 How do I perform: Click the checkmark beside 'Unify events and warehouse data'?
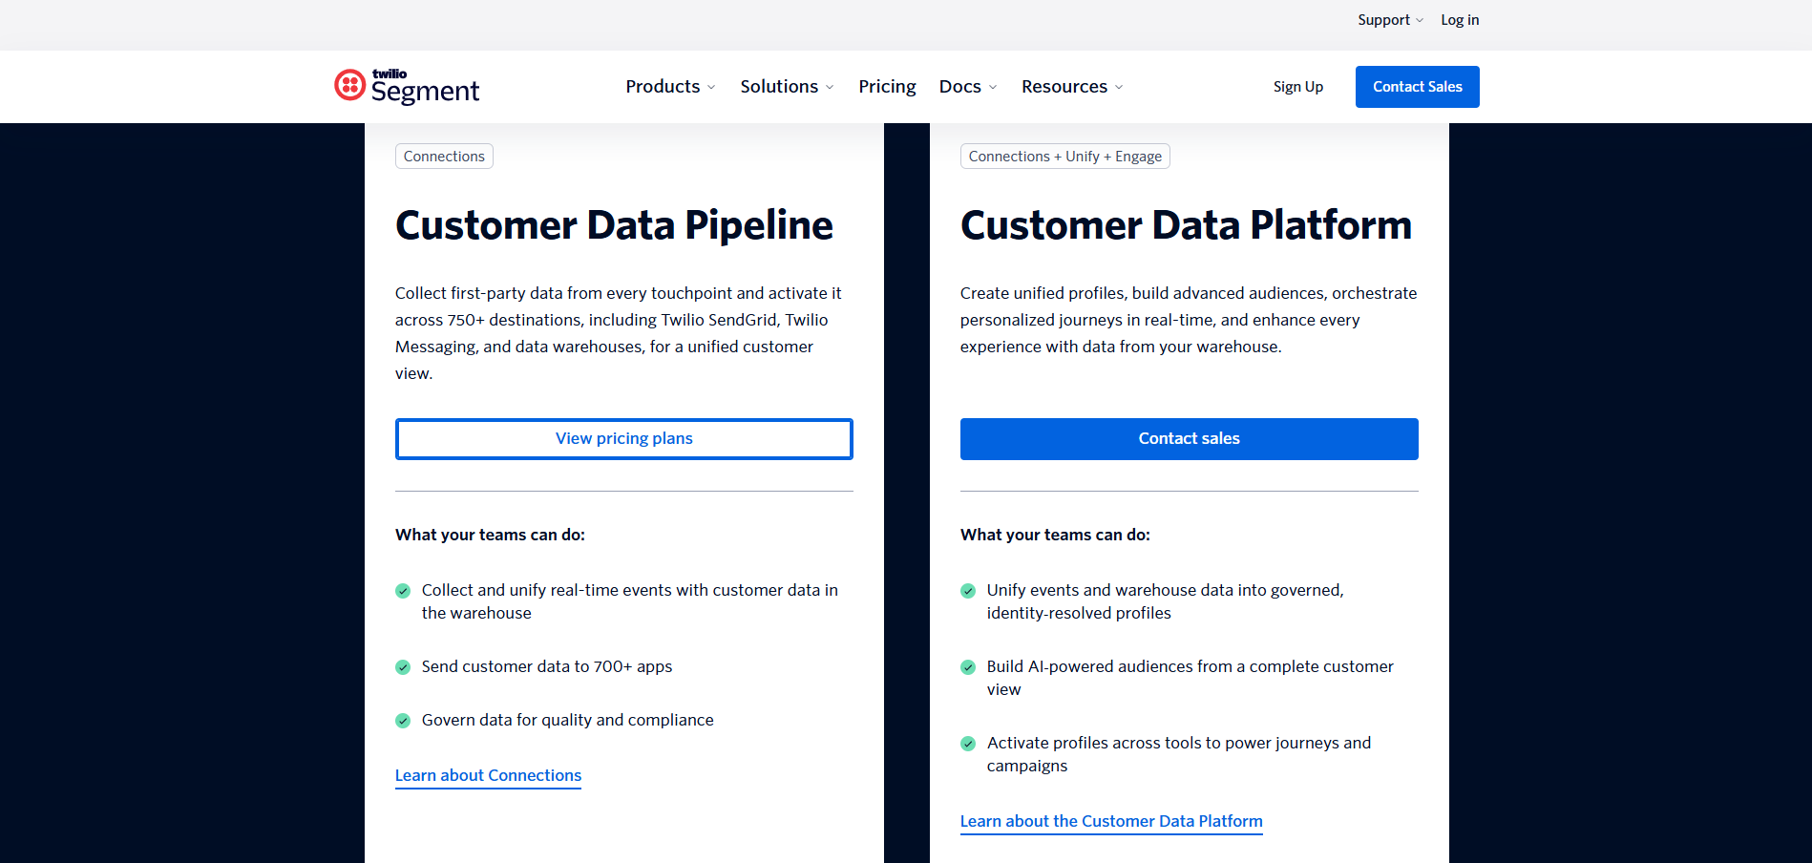(967, 591)
